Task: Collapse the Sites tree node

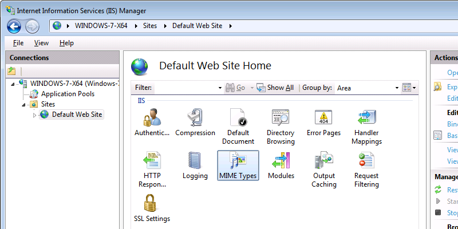Action: (23, 105)
